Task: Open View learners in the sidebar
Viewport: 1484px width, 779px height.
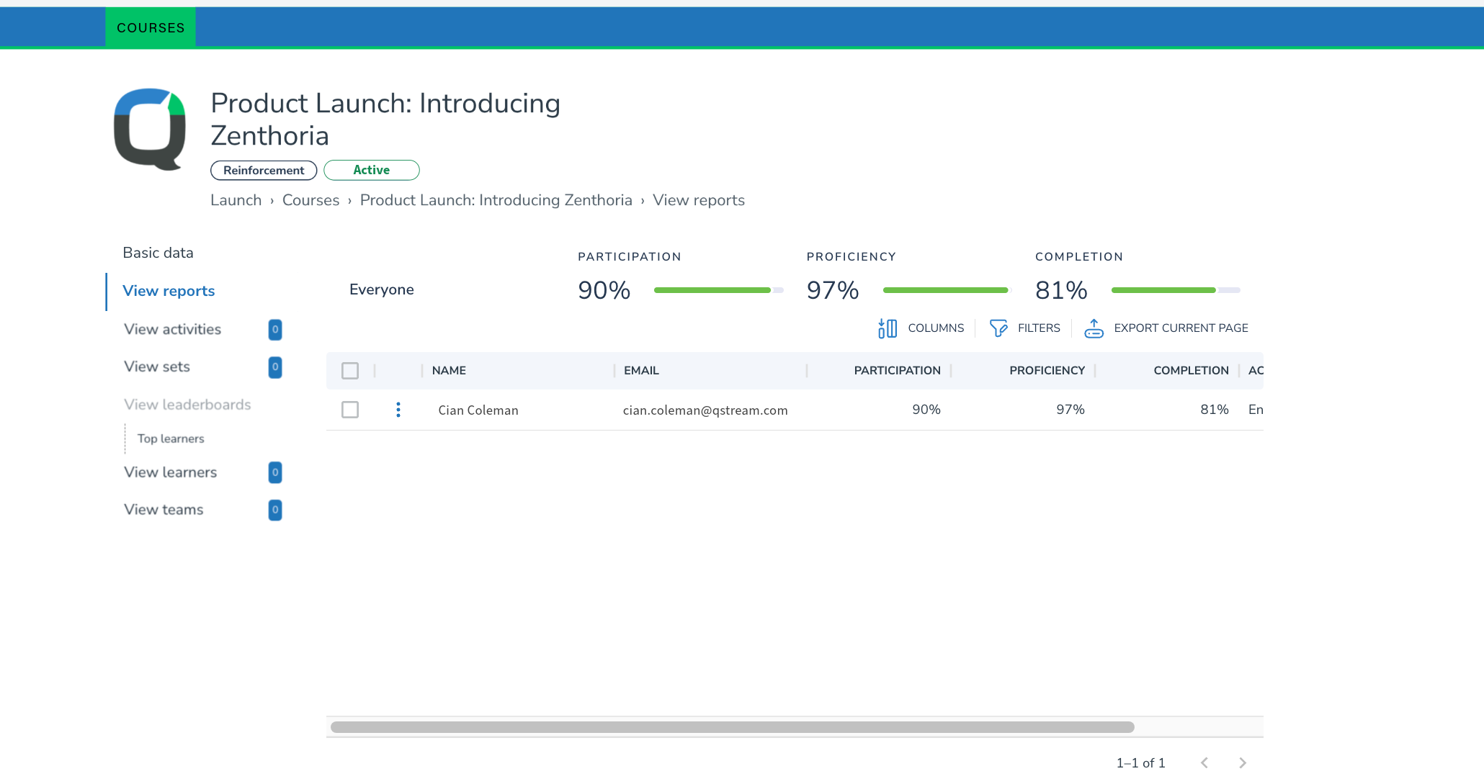Action: (170, 472)
